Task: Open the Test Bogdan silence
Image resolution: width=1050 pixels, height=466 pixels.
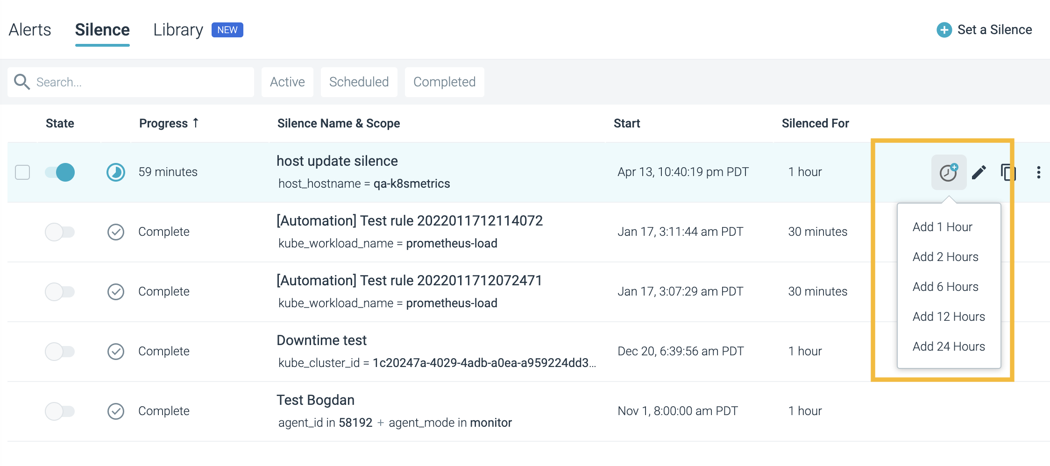Action: 316,400
